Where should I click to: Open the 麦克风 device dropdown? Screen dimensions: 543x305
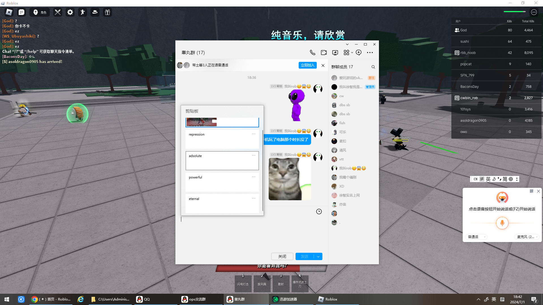(x=527, y=237)
